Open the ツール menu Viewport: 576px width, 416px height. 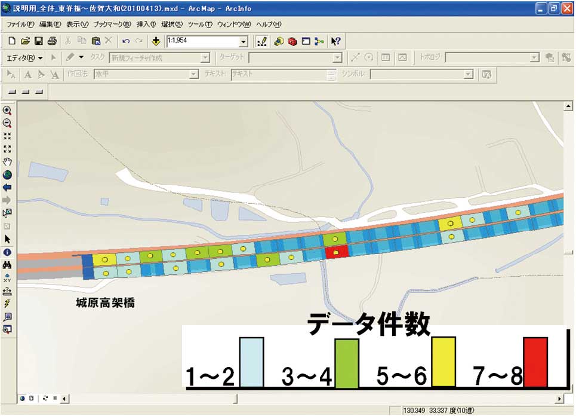(x=200, y=25)
